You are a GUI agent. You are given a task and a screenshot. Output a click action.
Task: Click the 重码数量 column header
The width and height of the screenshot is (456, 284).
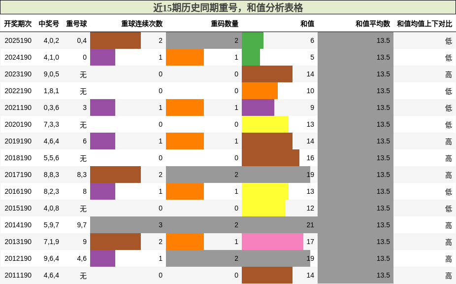pos(225,24)
